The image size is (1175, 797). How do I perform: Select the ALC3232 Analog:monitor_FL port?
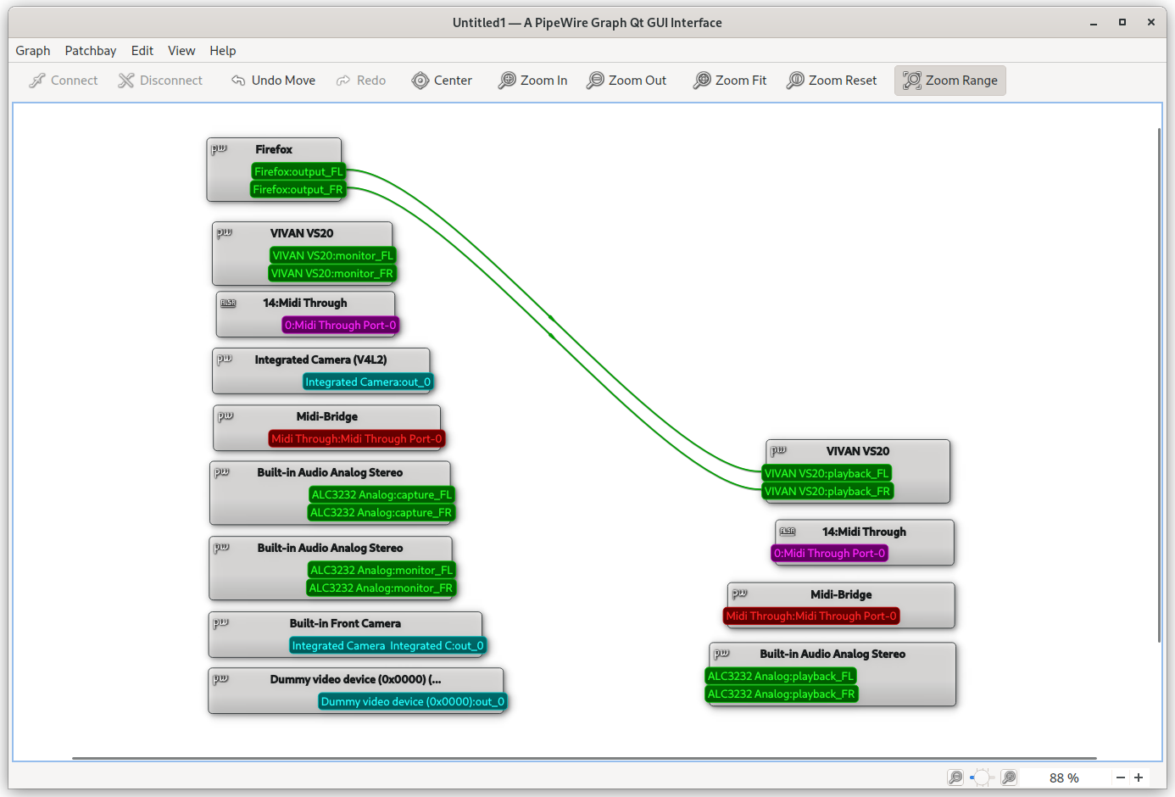coord(381,570)
